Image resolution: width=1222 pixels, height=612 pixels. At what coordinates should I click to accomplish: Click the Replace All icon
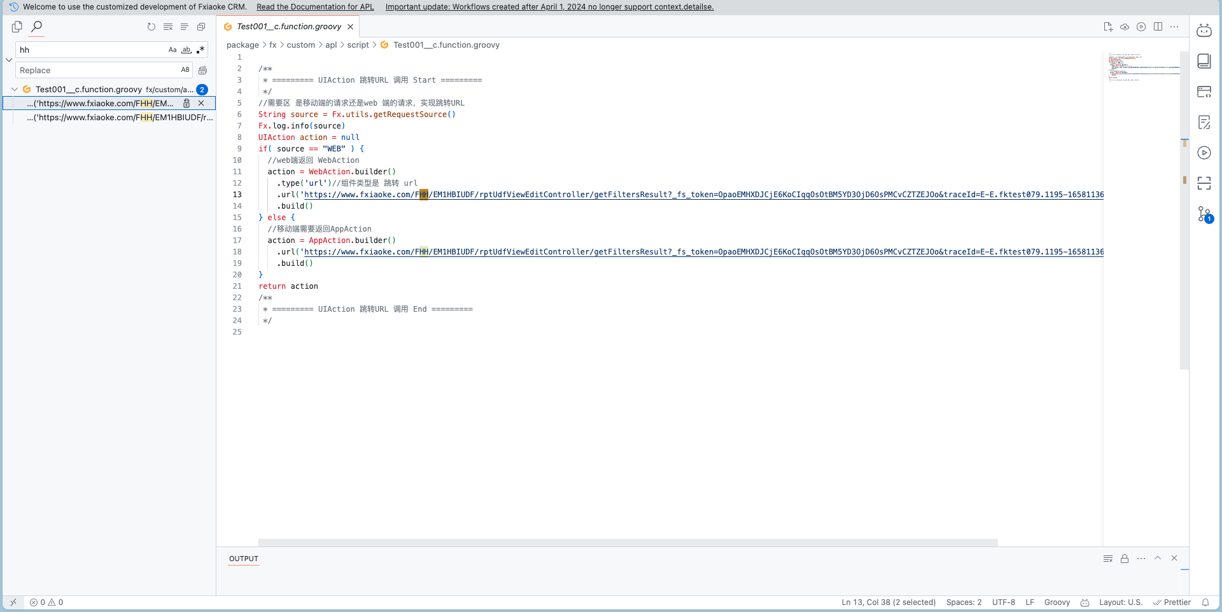[203, 70]
